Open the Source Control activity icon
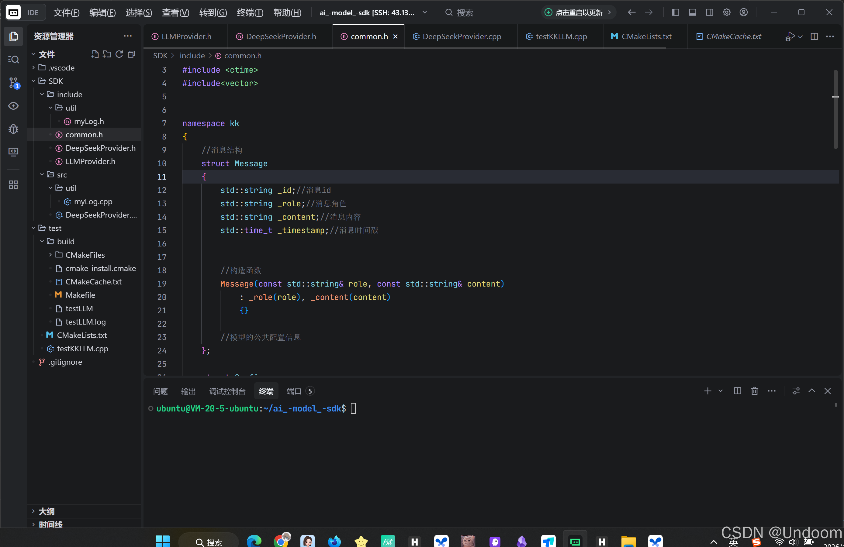This screenshot has width=844, height=547. [x=13, y=83]
